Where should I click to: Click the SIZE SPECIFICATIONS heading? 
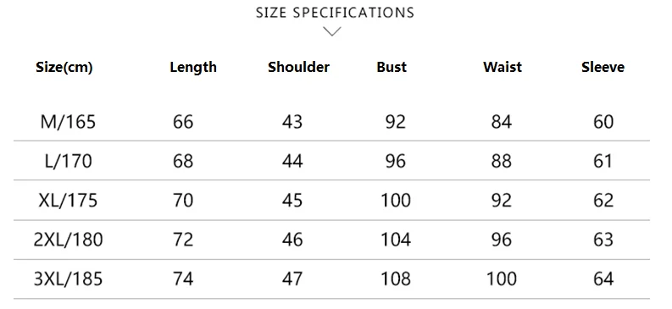coord(335,13)
